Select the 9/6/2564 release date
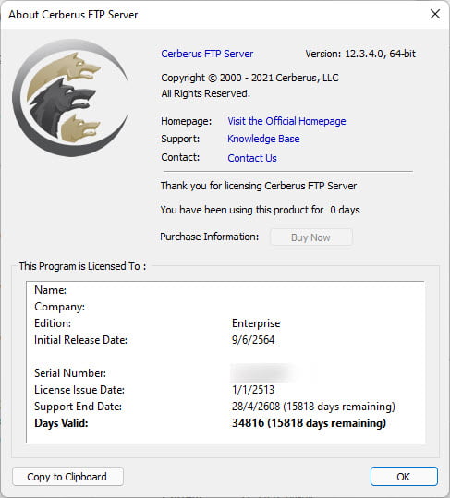This screenshot has width=450, height=498. pyautogui.click(x=253, y=340)
